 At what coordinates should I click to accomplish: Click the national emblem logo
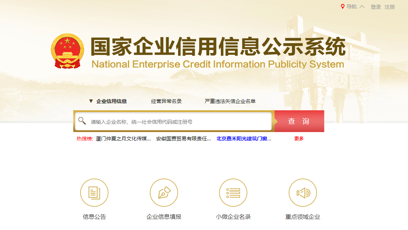(67, 51)
